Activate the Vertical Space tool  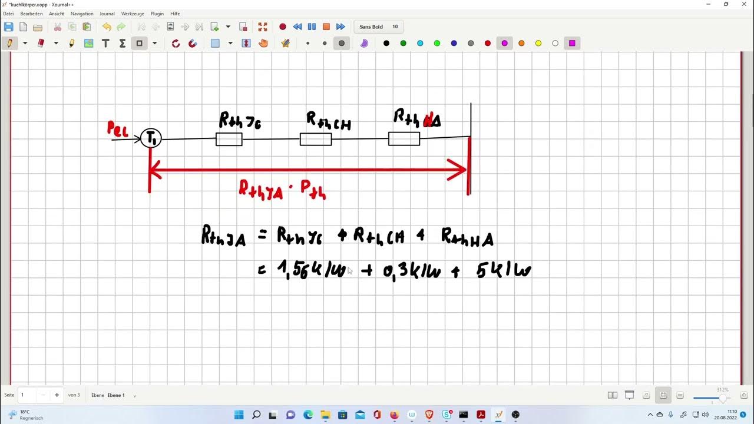tap(246, 43)
